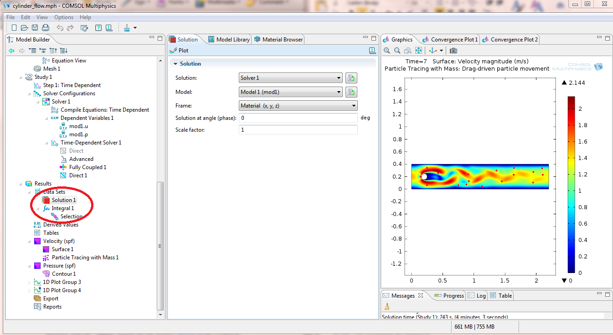
Task: Switch to the Progress tab
Action: click(449, 296)
